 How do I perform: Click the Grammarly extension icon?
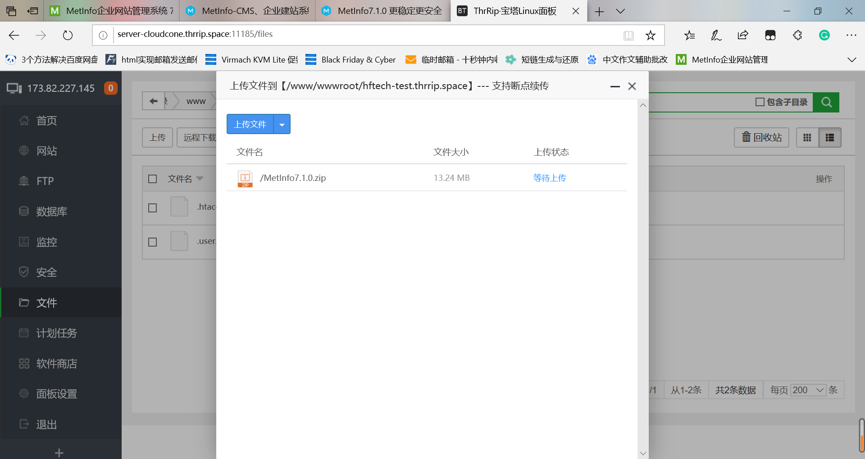coord(824,35)
